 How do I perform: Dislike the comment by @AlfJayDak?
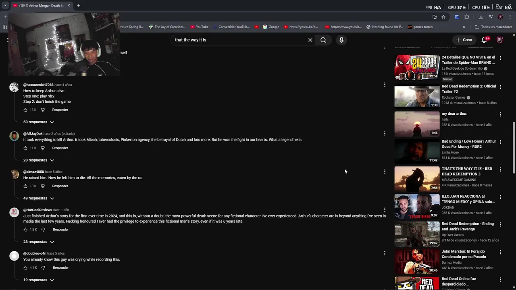(x=43, y=148)
